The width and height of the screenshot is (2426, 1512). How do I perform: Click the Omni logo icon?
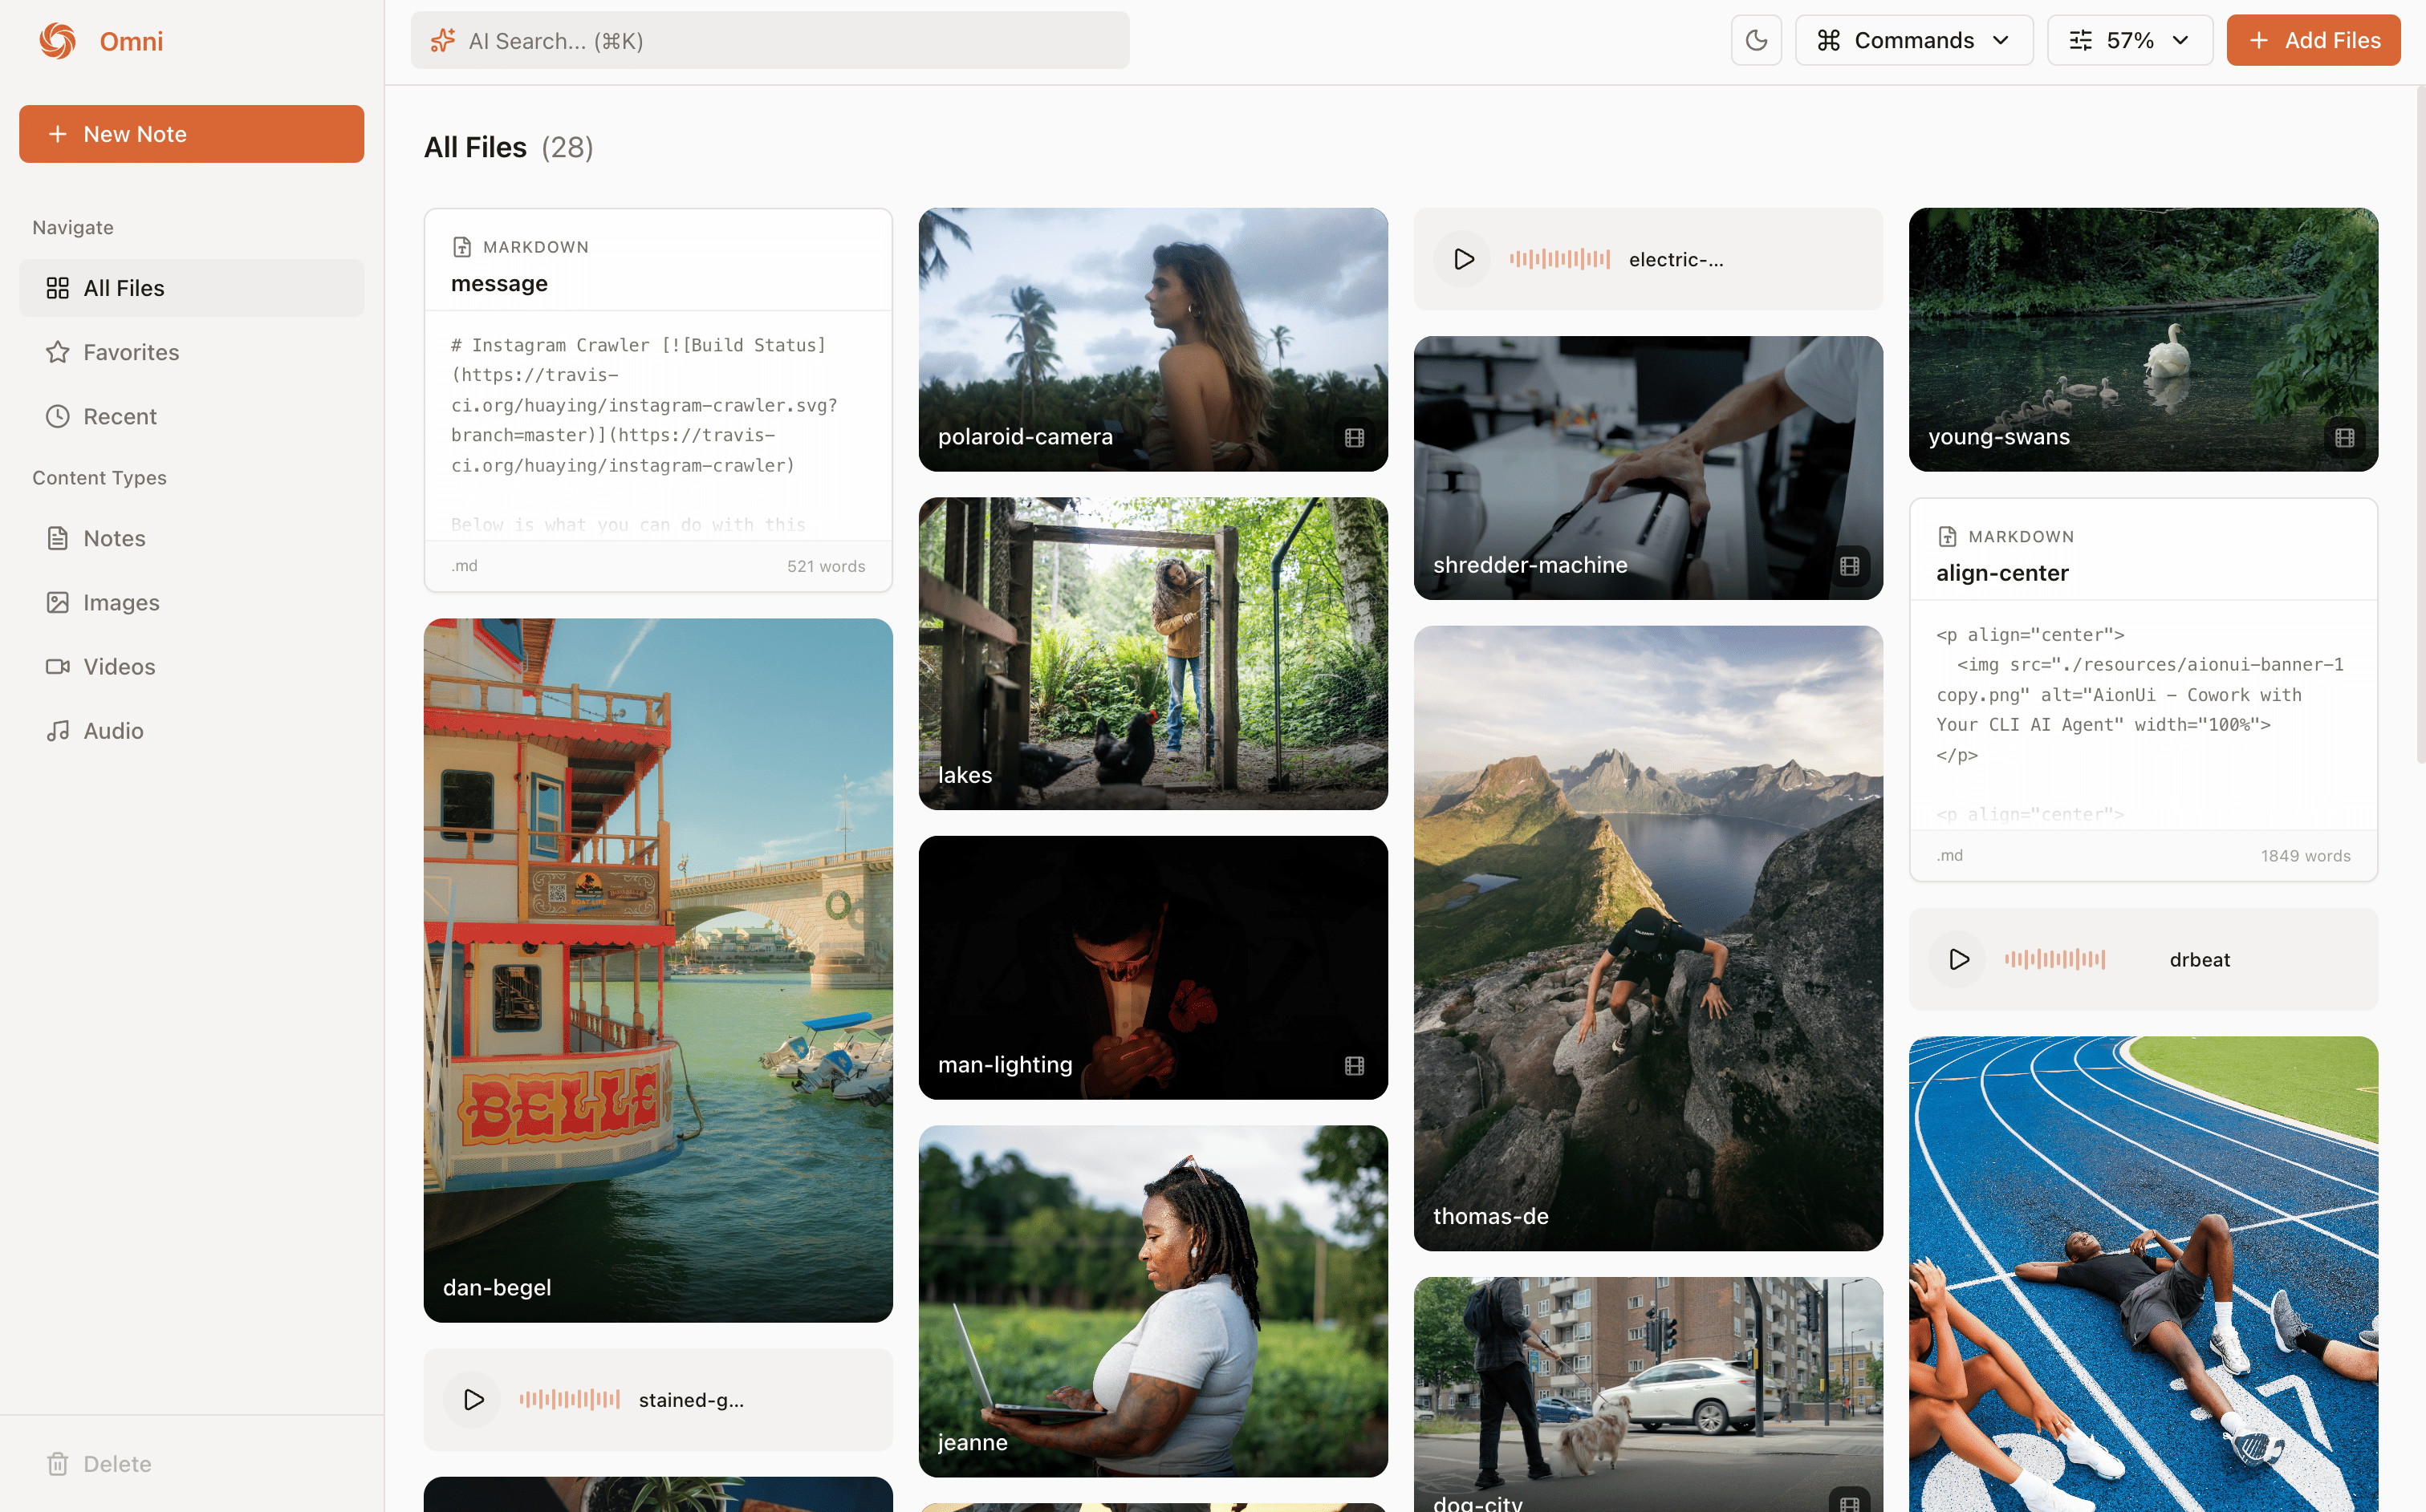coord(58,41)
